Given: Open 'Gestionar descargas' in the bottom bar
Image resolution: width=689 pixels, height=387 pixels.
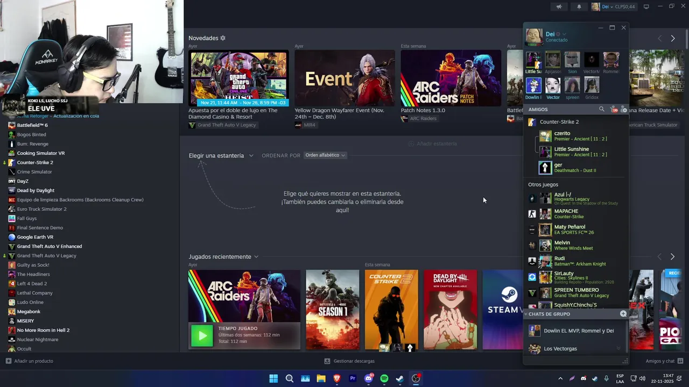Looking at the screenshot, I should pyautogui.click(x=349, y=361).
